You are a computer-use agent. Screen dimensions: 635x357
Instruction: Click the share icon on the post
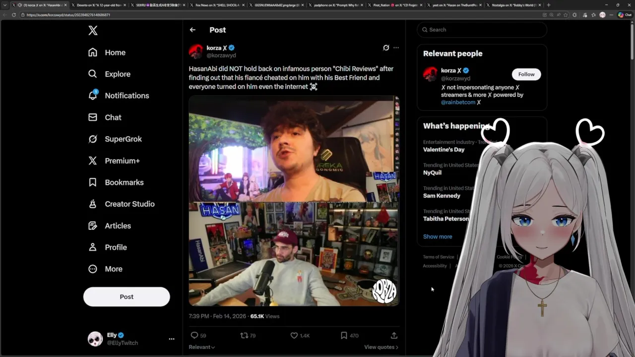coord(394,336)
